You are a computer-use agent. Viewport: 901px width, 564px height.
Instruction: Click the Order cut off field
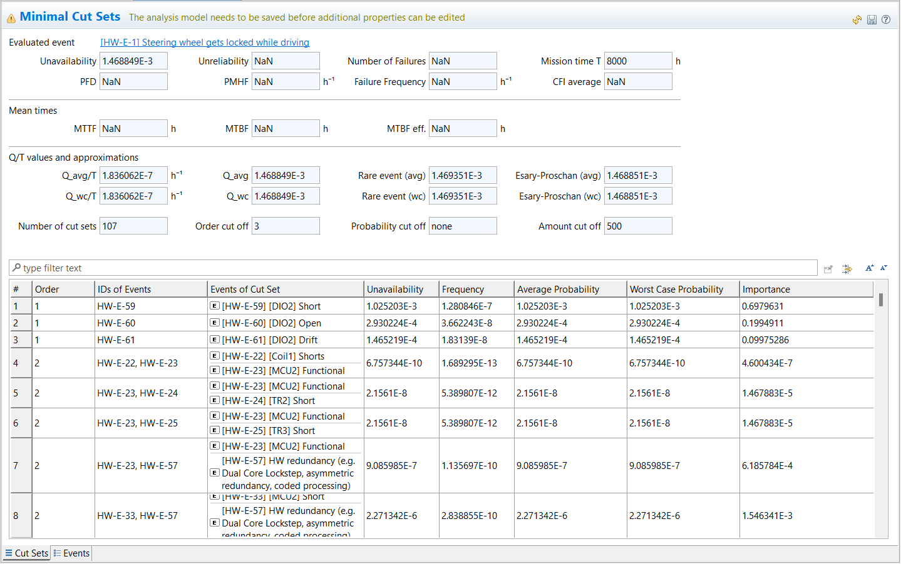[286, 226]
